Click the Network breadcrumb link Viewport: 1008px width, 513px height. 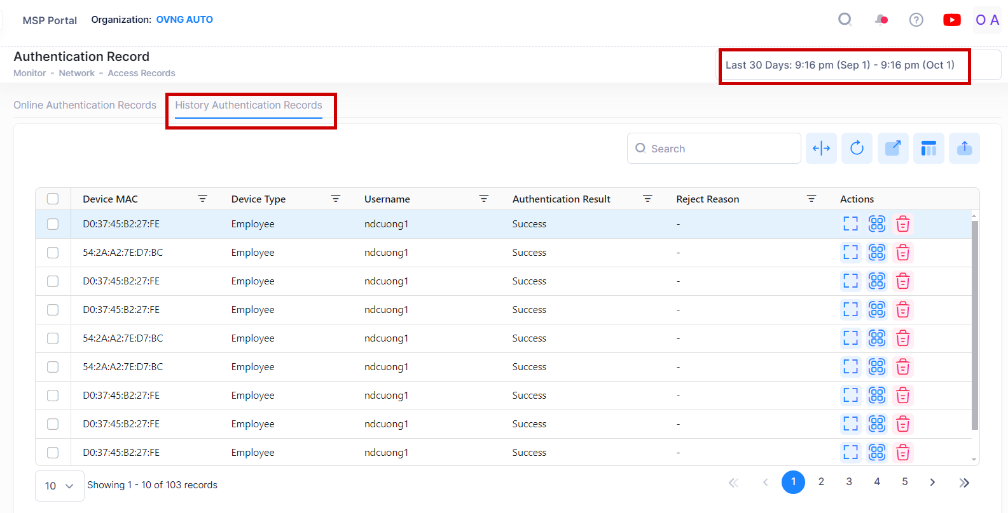(76, 74)
